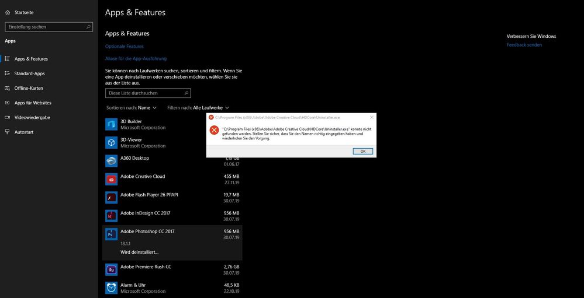Click the A360 Desktop app icon

pos(111,161)
